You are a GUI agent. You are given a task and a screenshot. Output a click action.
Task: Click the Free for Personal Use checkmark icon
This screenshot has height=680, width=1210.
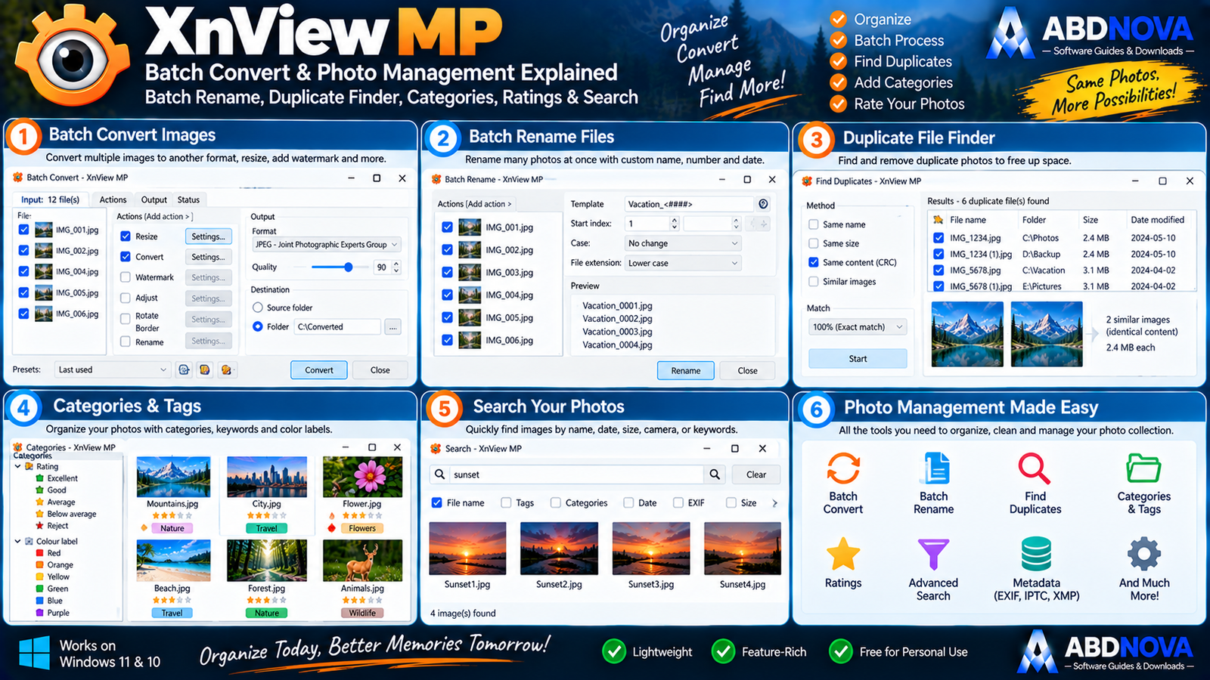tap(840, 651)
